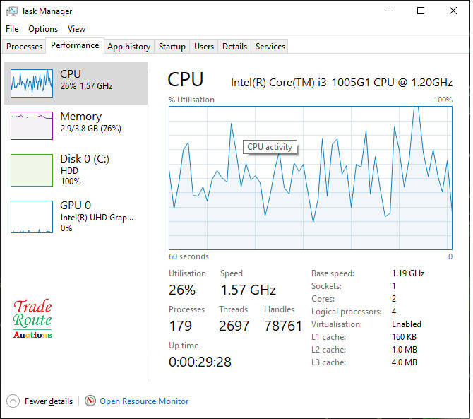Click the Fewer details text button
This screenshot has height=419, width=473.
pyautogui.click(x=49, y=401)
